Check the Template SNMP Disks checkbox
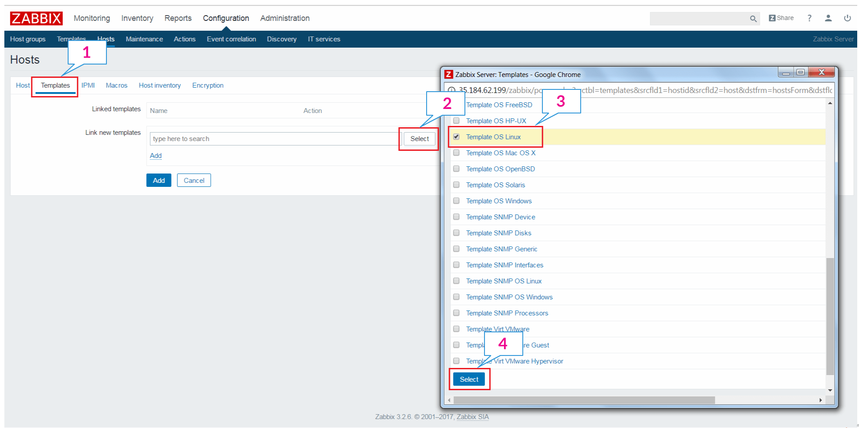Image resolution: width=859 pixels, height=428 pixels. (x=456, y=233)
